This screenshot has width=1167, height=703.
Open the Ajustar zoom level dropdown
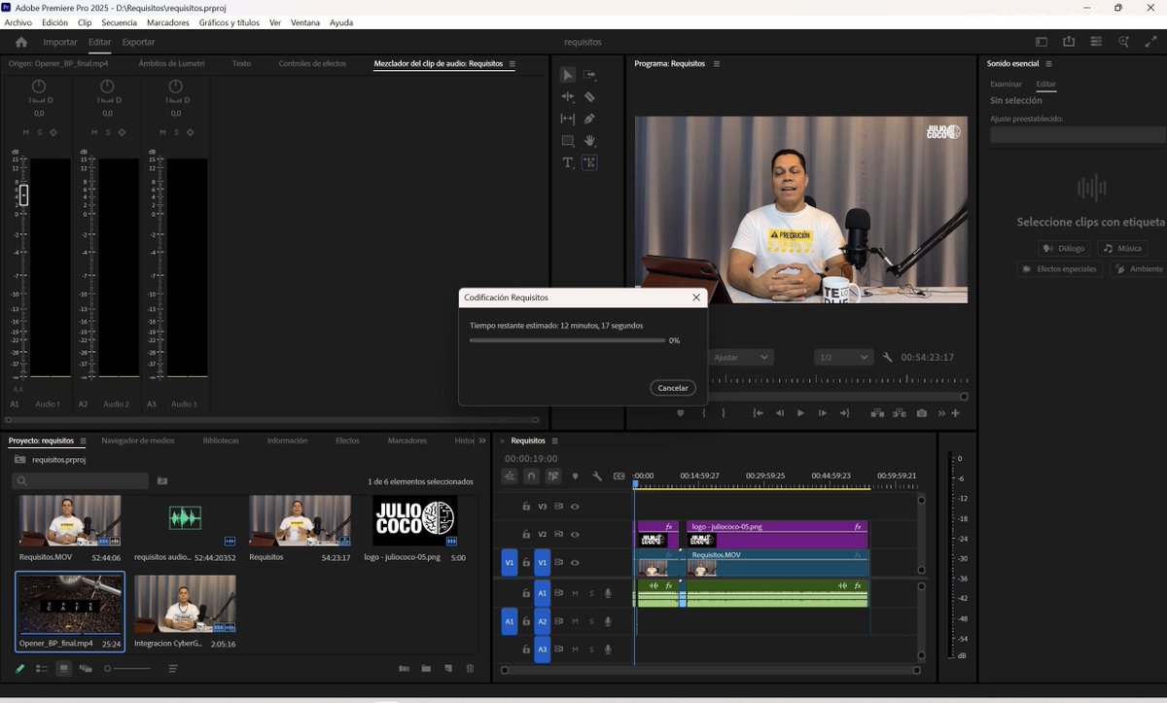[740, 358]
